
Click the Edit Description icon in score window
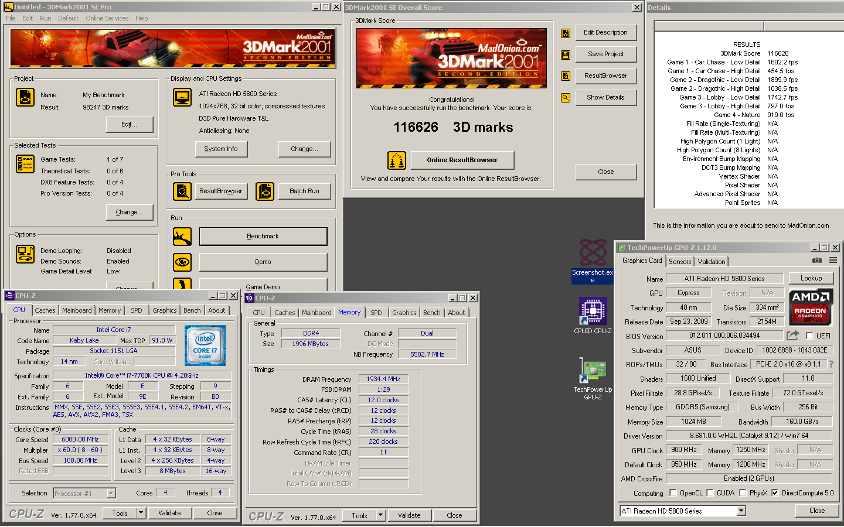click(566, 33)
